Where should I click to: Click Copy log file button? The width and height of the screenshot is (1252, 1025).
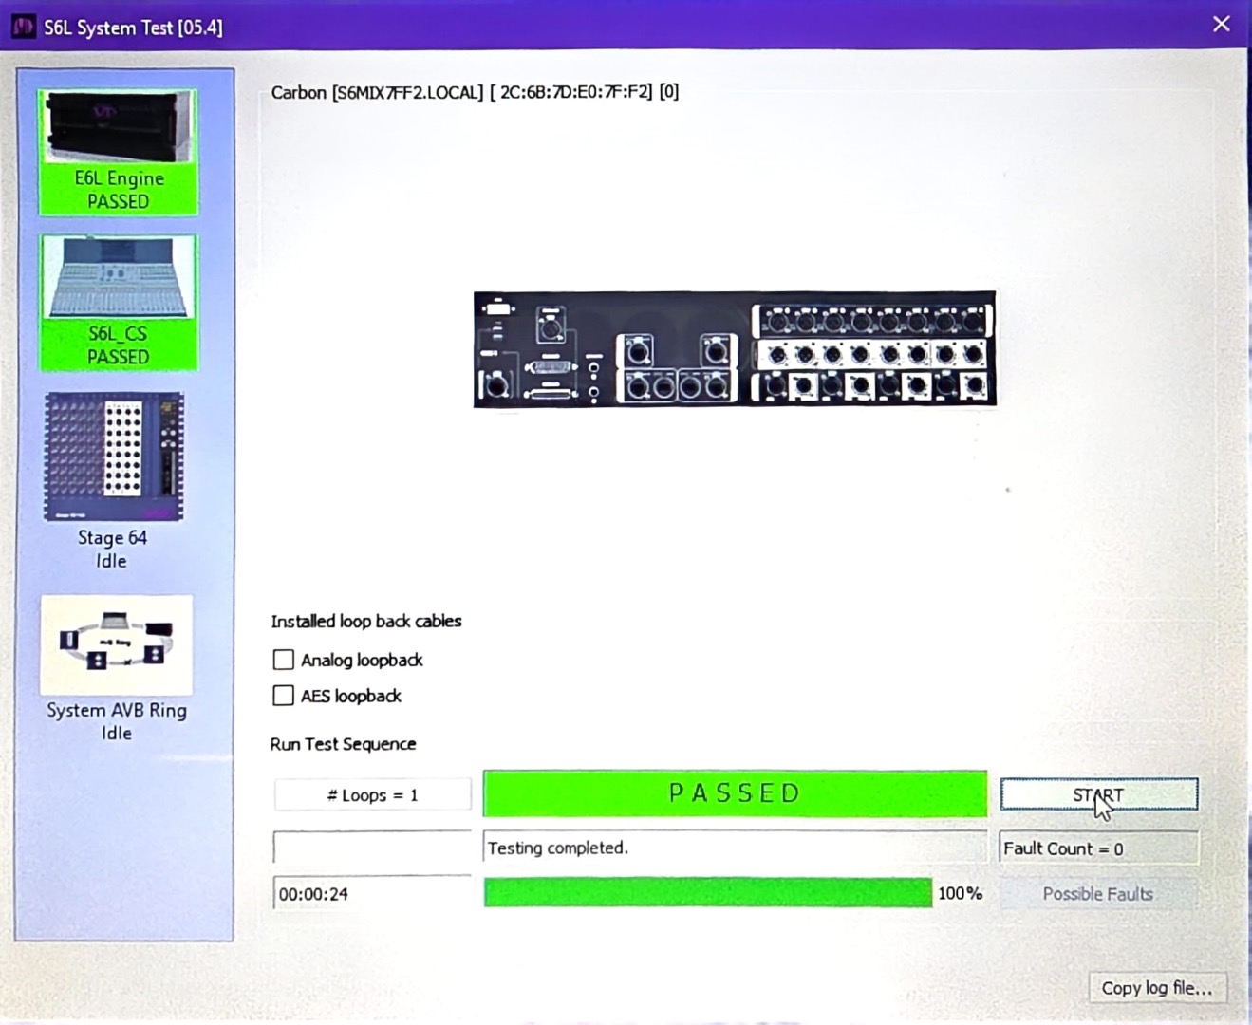click(1157, 988)
